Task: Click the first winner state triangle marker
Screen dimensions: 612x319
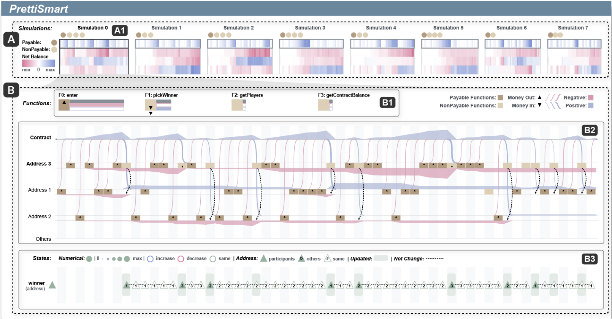Action: click(x=127, y=285)
